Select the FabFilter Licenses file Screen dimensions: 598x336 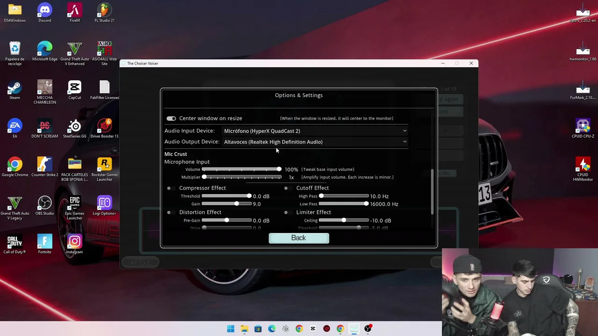coord(105,91)
